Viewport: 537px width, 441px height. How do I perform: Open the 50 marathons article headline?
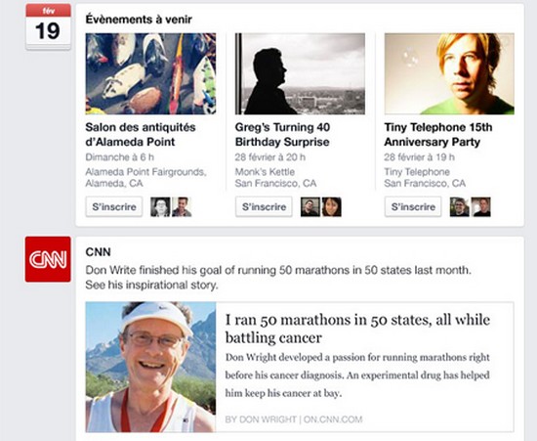tap(357, 329)
